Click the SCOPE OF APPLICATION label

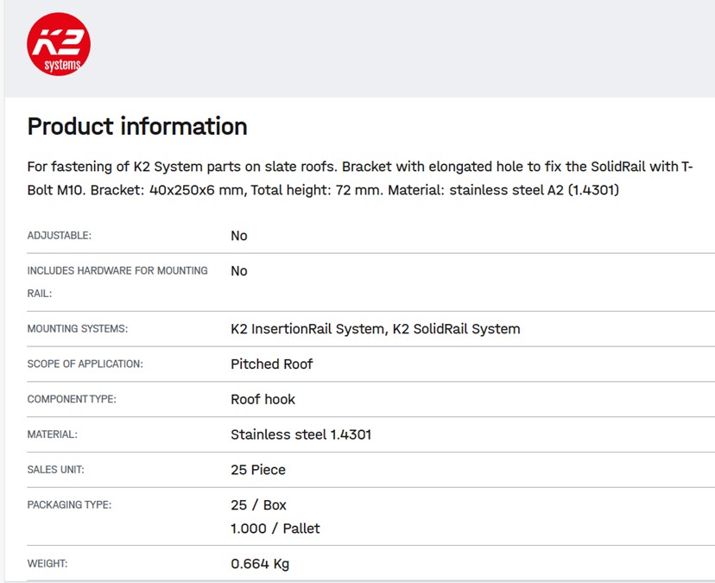[85, 364]
